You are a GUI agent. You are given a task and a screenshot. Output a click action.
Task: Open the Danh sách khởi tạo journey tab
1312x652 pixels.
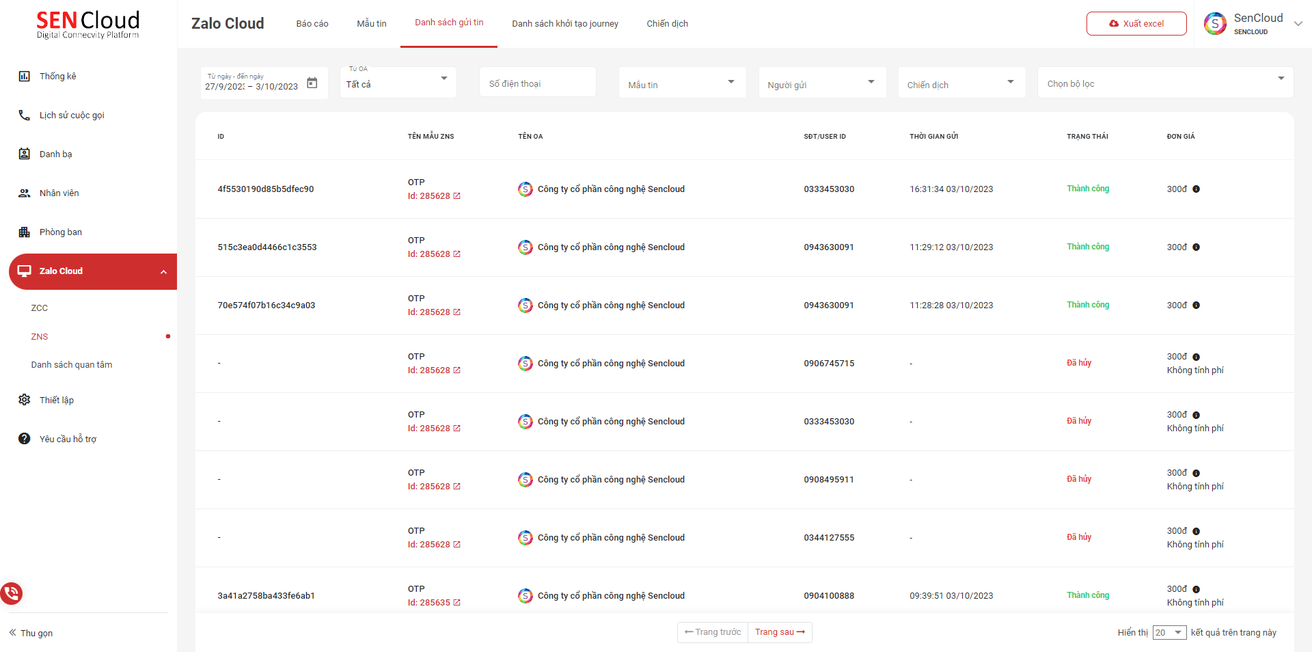pyautogui.click(x=565, y=24)
